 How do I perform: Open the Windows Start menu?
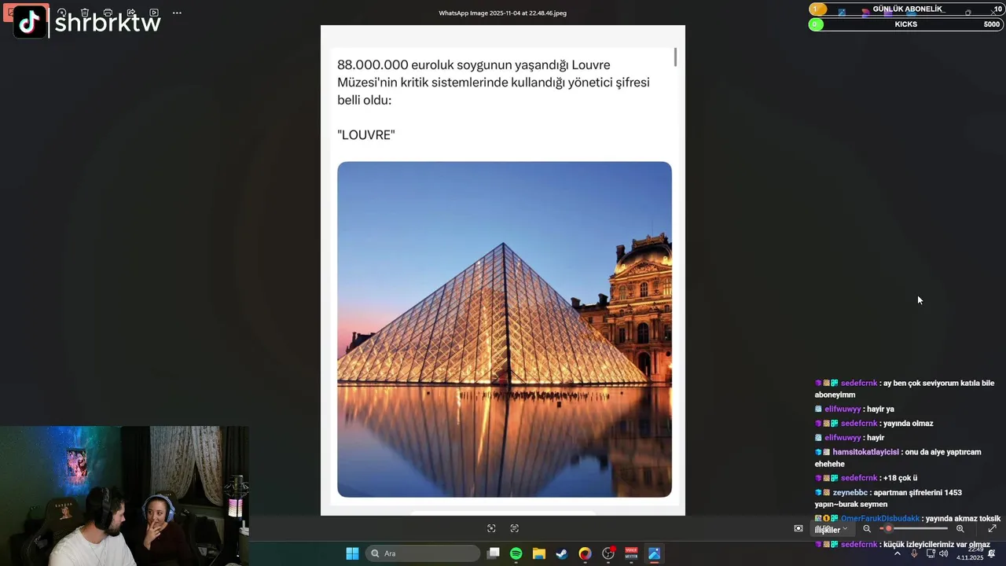(x=352, y=553)
